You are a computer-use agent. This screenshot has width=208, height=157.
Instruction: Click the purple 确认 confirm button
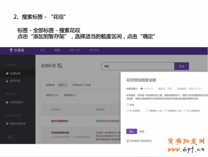(131, 132)
